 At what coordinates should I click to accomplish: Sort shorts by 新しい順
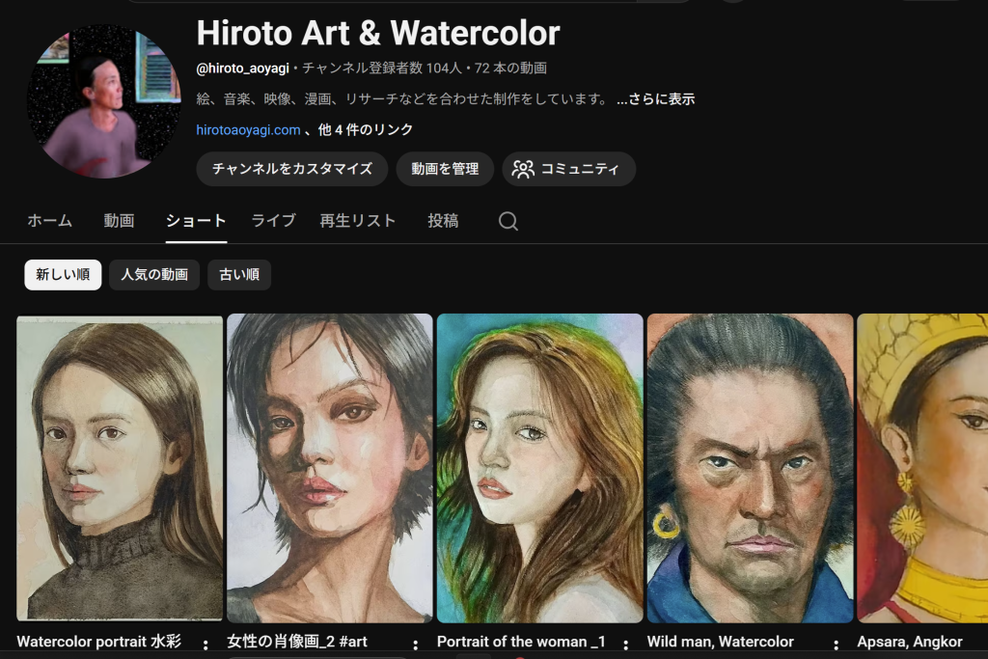point(63,275)
